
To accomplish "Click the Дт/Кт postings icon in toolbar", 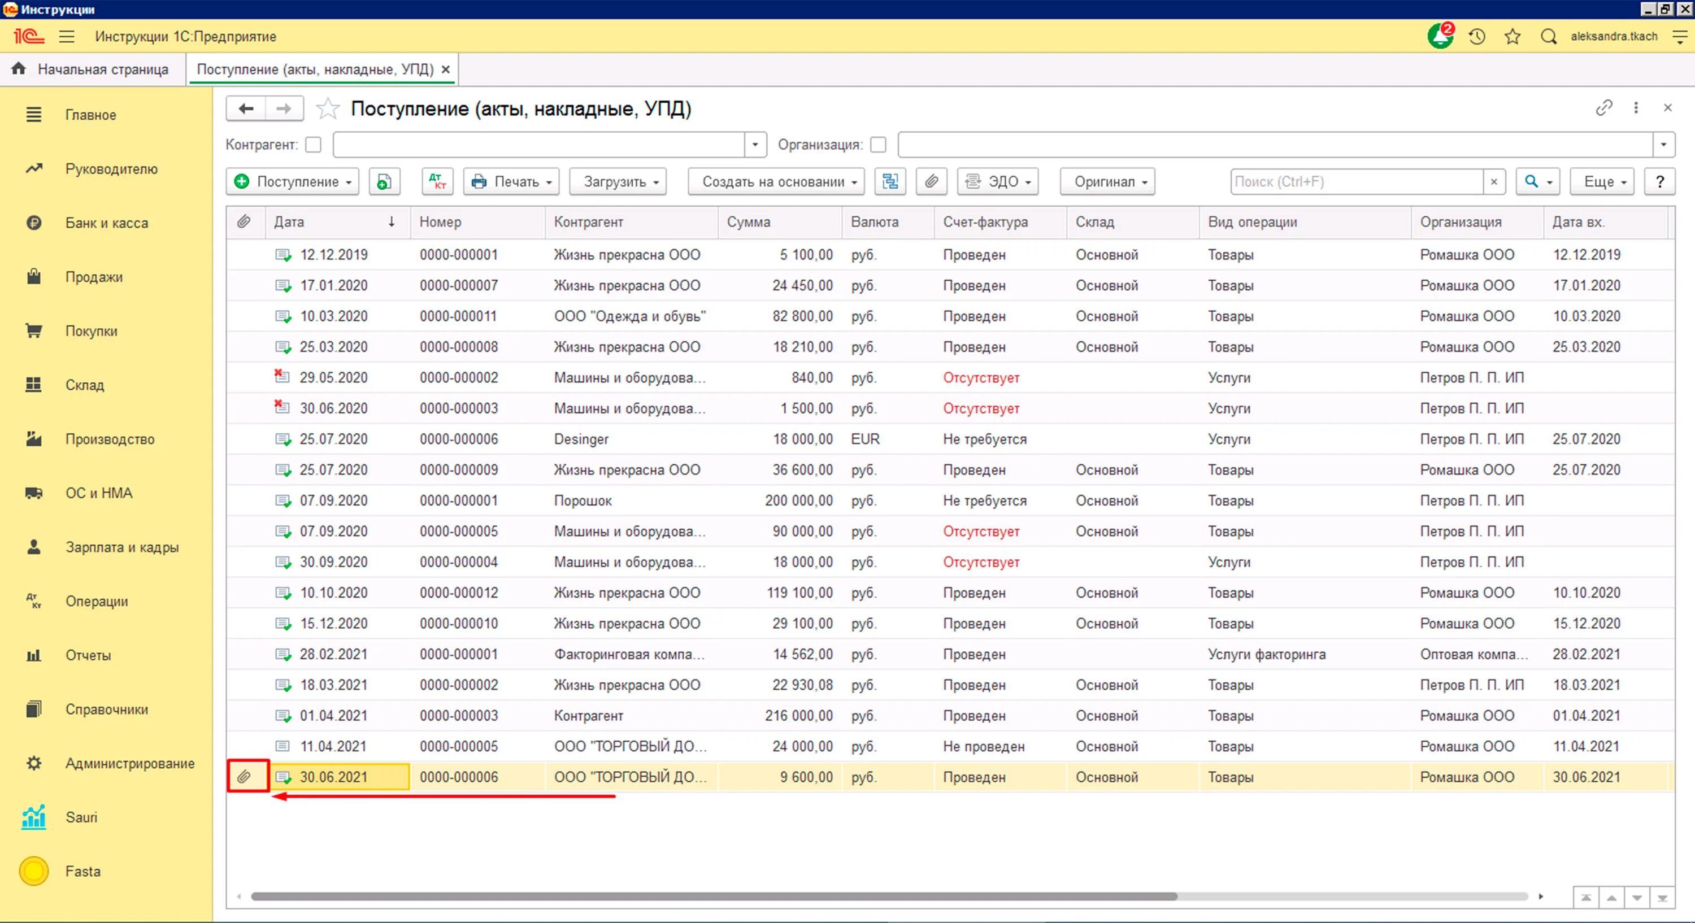I will point(437,181).
